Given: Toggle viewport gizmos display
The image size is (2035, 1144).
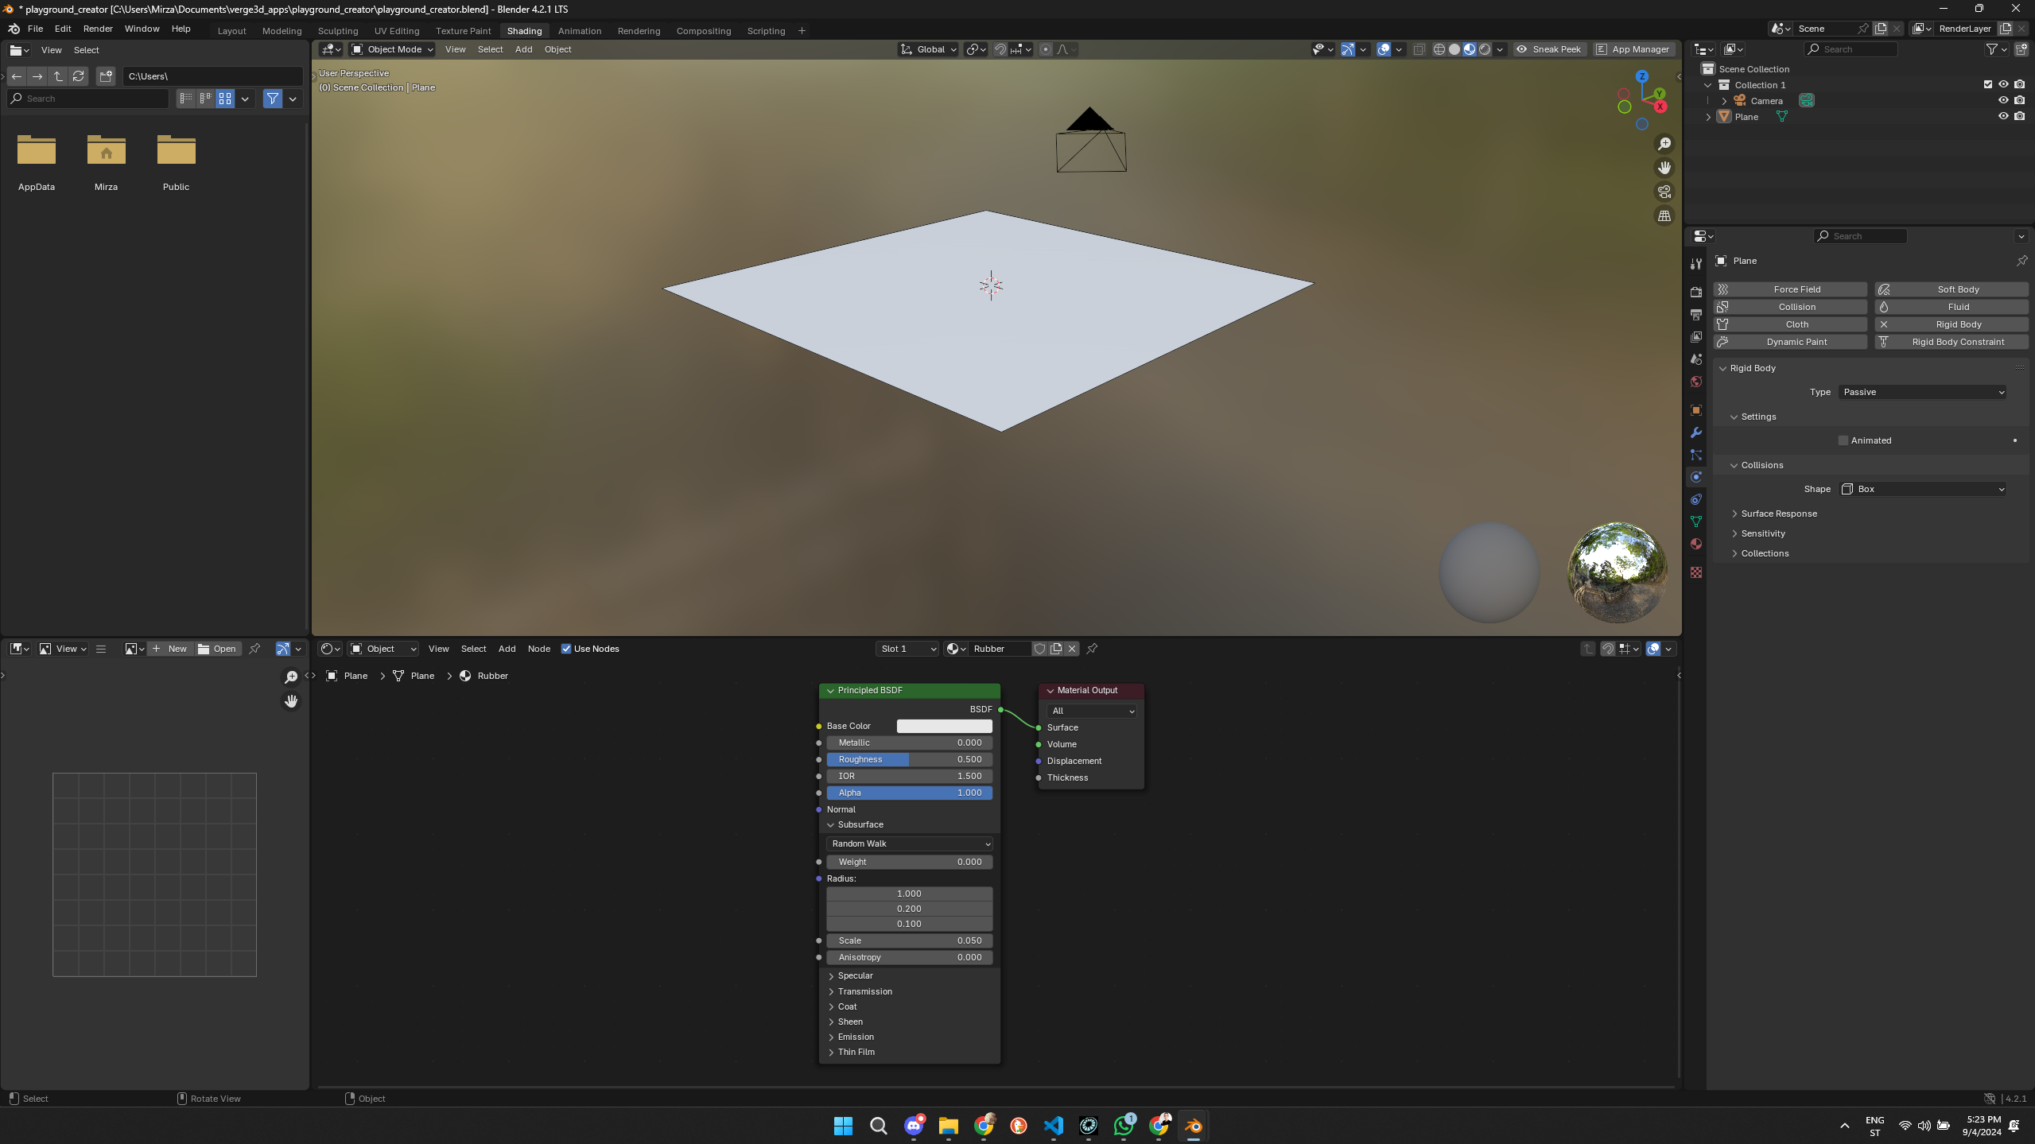Looking at the screenshot, I should point(1348,49).
